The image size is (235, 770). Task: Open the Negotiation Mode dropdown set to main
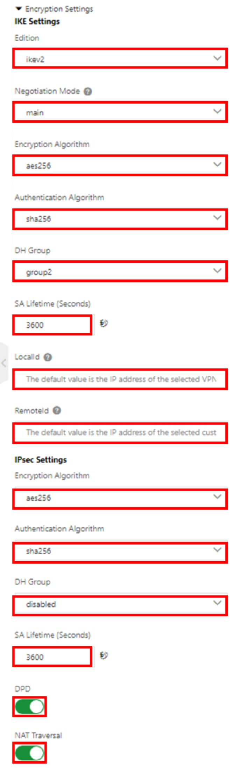click(x=120, y=112)
